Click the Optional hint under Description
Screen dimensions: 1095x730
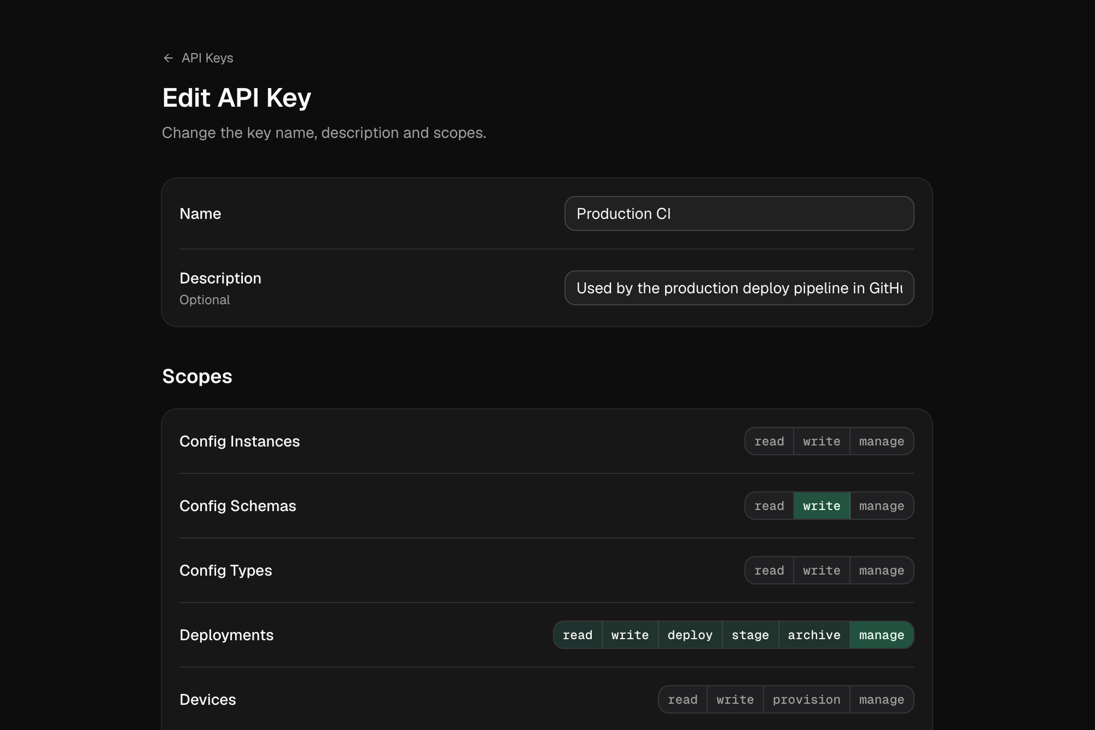205,300
